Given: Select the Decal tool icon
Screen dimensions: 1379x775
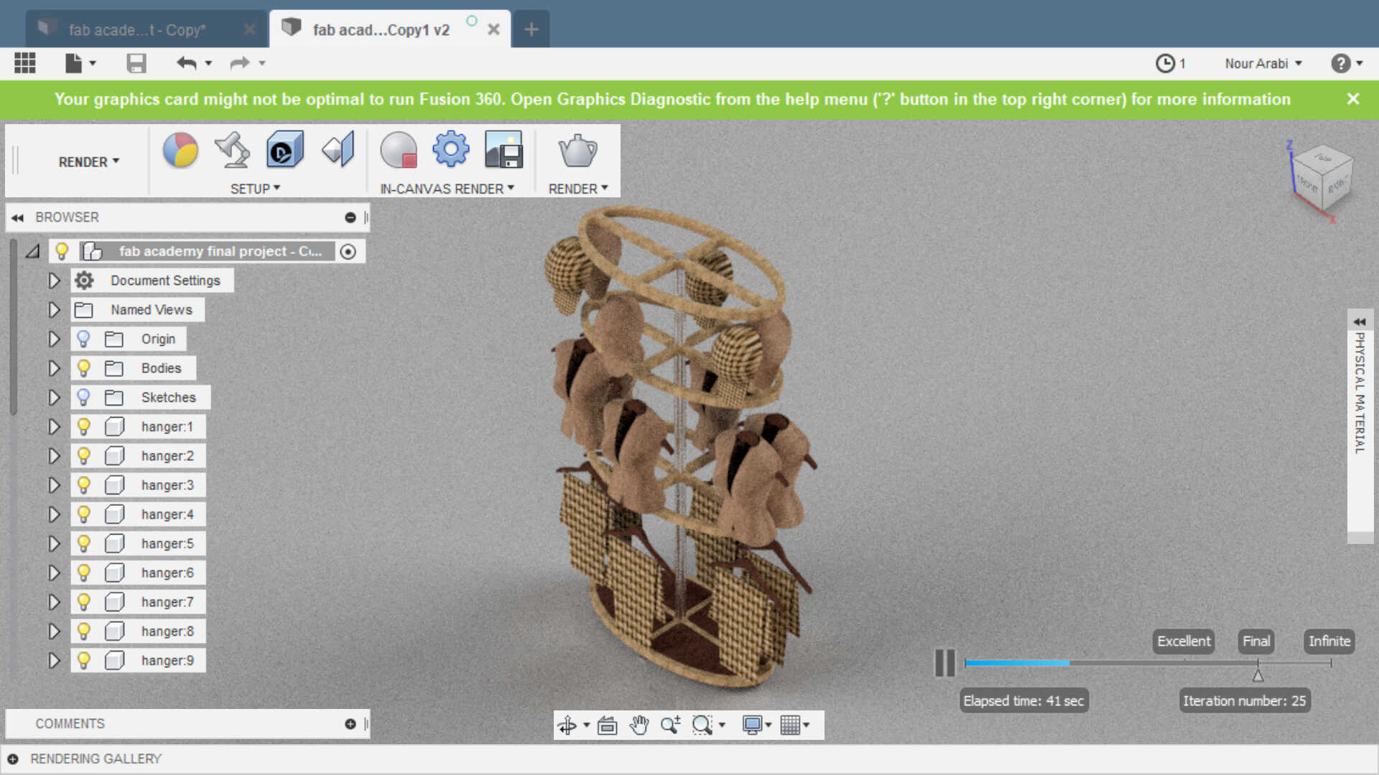Looking at the screenshot, I should pyautogui.click(x=284, y=151).
